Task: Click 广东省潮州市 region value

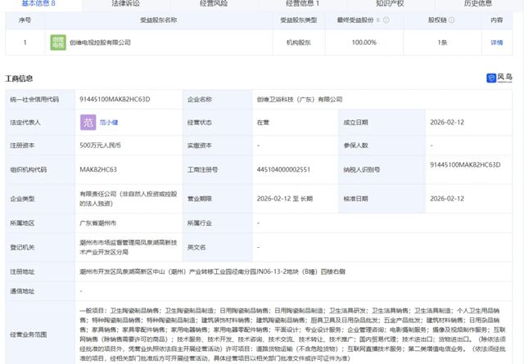Action: pos(98,222)
